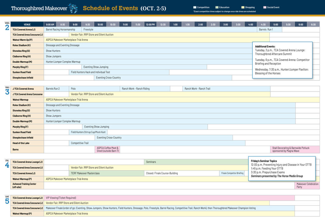The image size is (325, 218).
Task: Click the footnote about exact competition times
Action: [224, 12]
